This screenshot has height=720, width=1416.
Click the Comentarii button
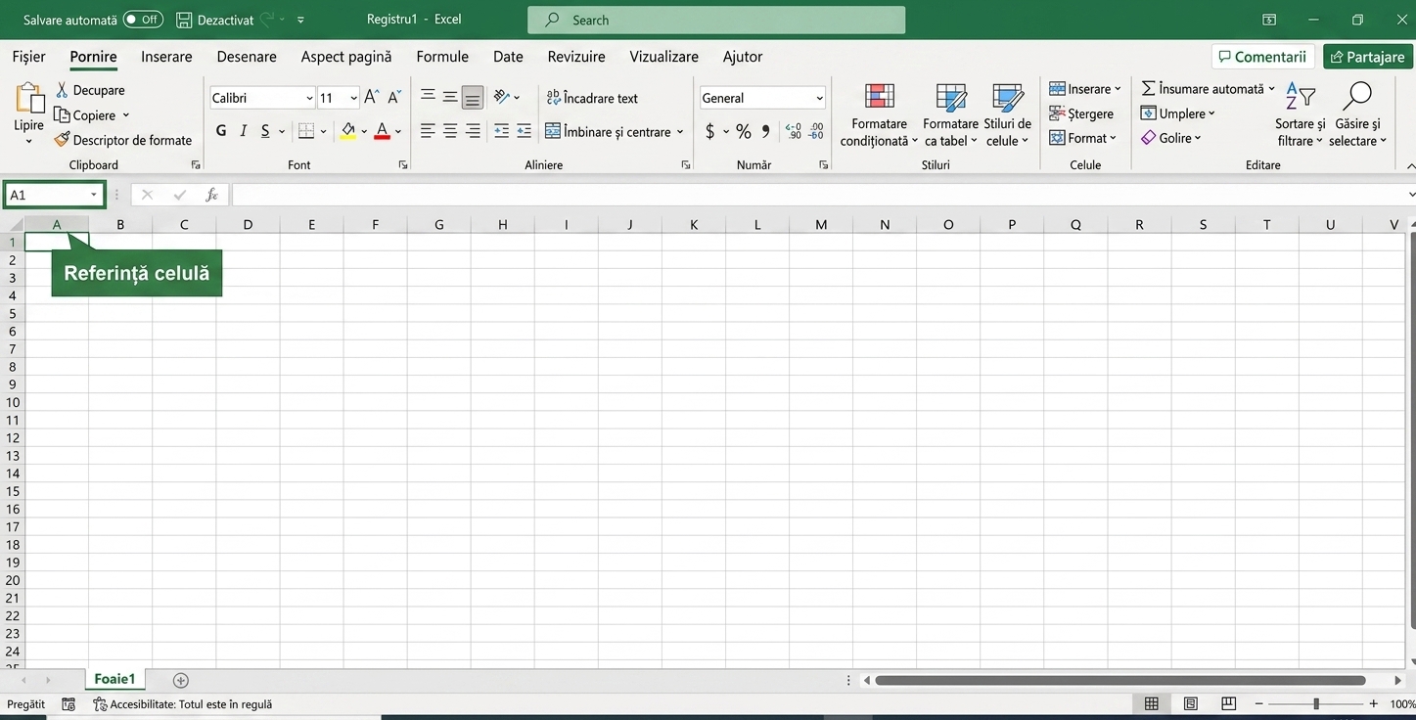coord(1262,57)
